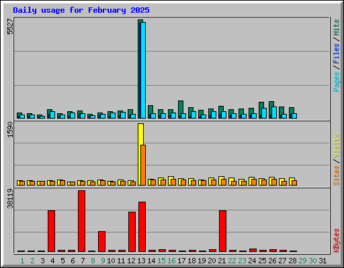Image resolution: width=344 pixels, height=268 pixels.
Task: Click day label 18 on the x-axis
Action: click(191, 261)
